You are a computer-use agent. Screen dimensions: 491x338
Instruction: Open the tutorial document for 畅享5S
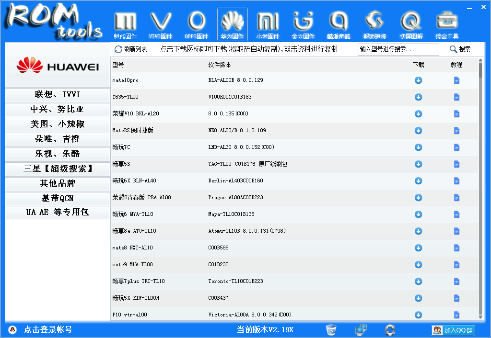(456, 164)
